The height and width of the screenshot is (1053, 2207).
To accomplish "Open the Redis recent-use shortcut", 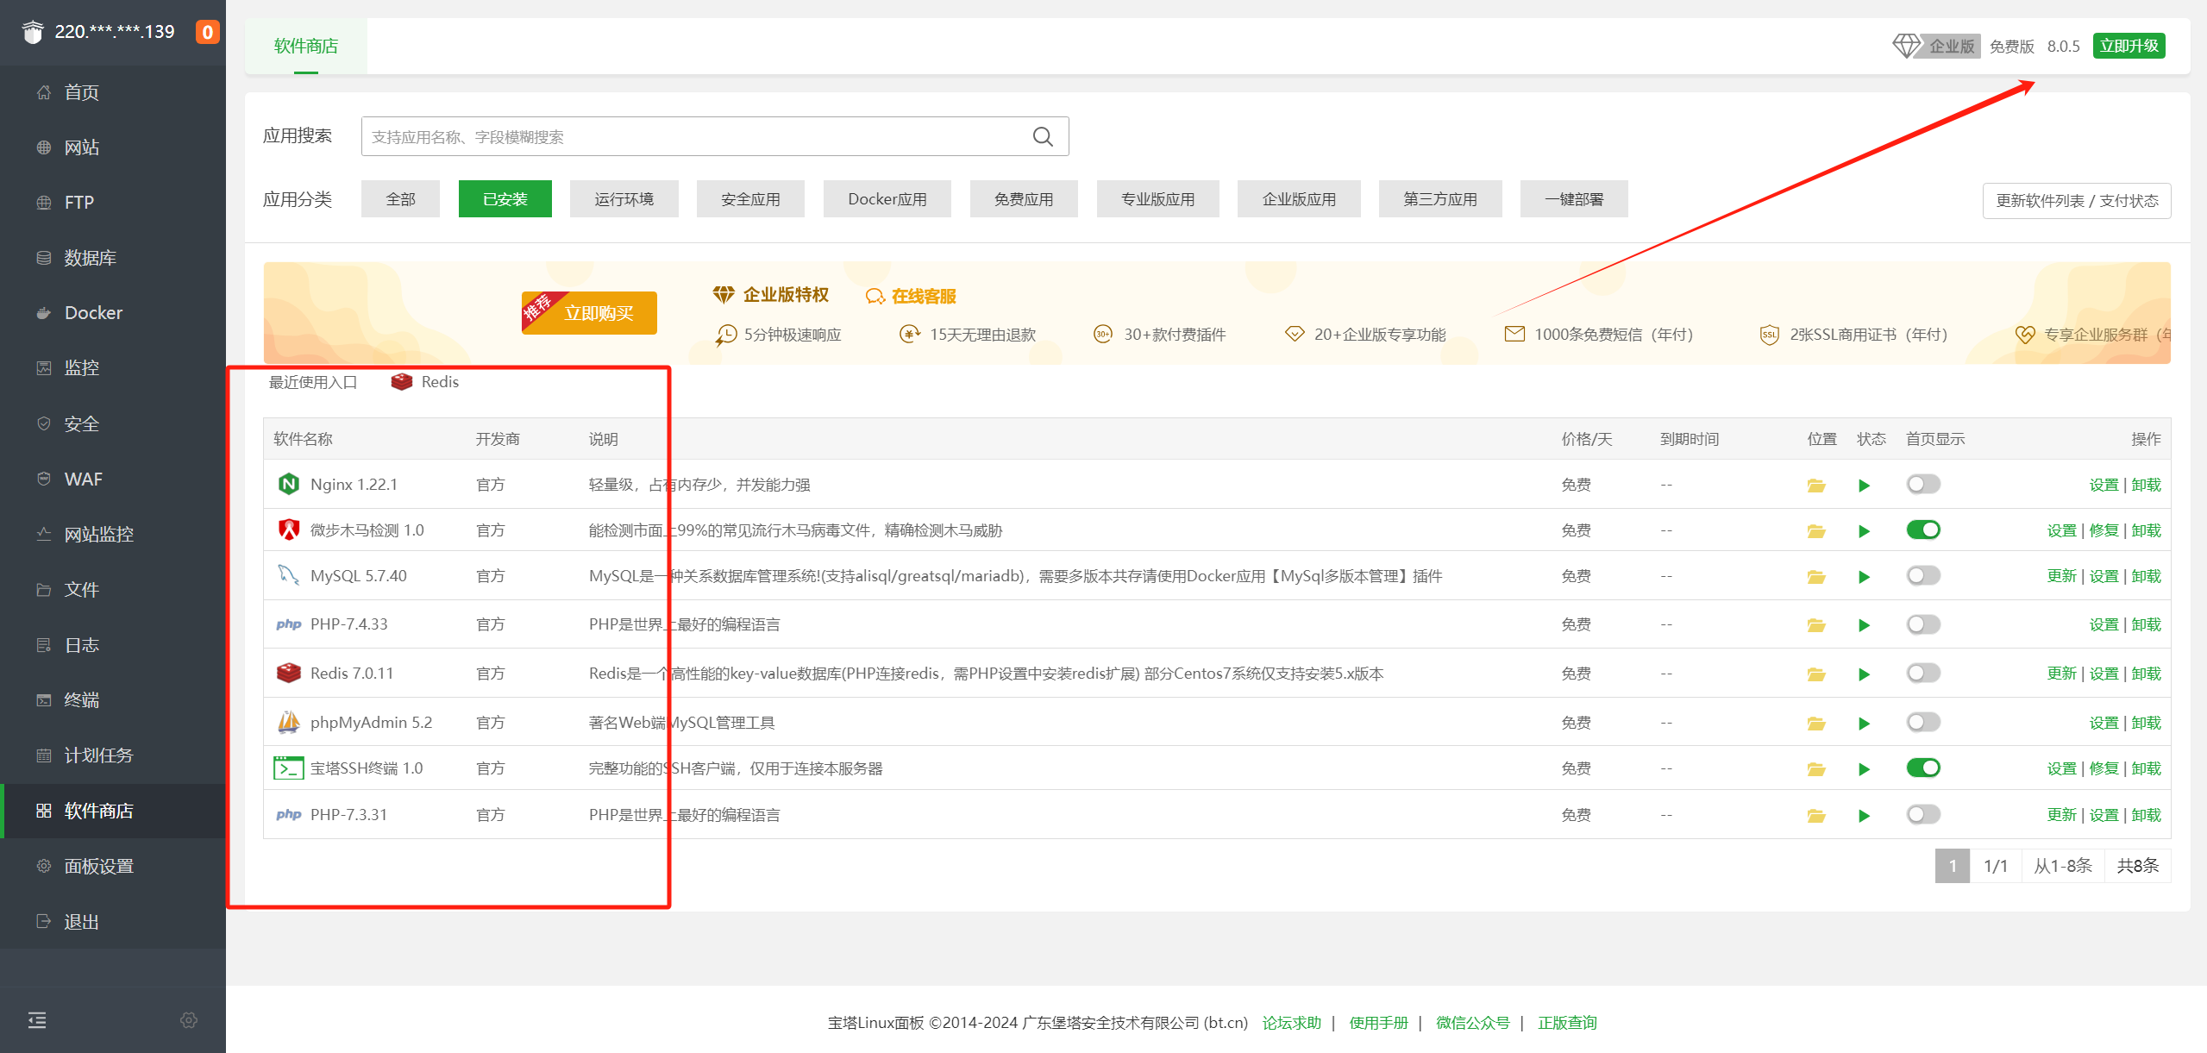I will coord(425,382).
